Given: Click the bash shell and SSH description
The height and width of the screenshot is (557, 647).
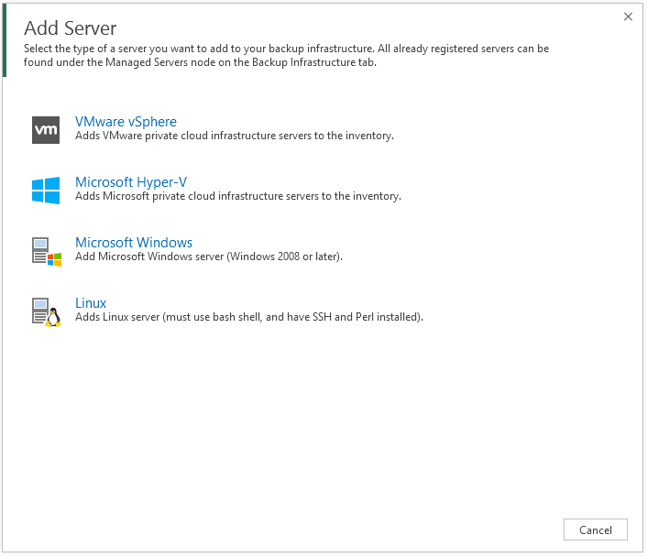Looking at the screenshot, I should [248, 317].
